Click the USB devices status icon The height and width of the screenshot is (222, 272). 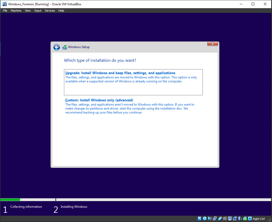(x=220, y=219)
